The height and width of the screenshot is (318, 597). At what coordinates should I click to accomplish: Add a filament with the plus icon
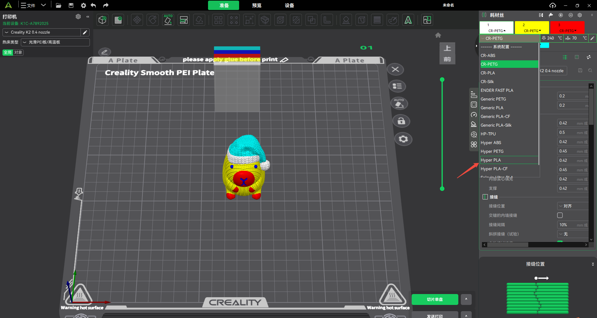click(x=561, y=15)
